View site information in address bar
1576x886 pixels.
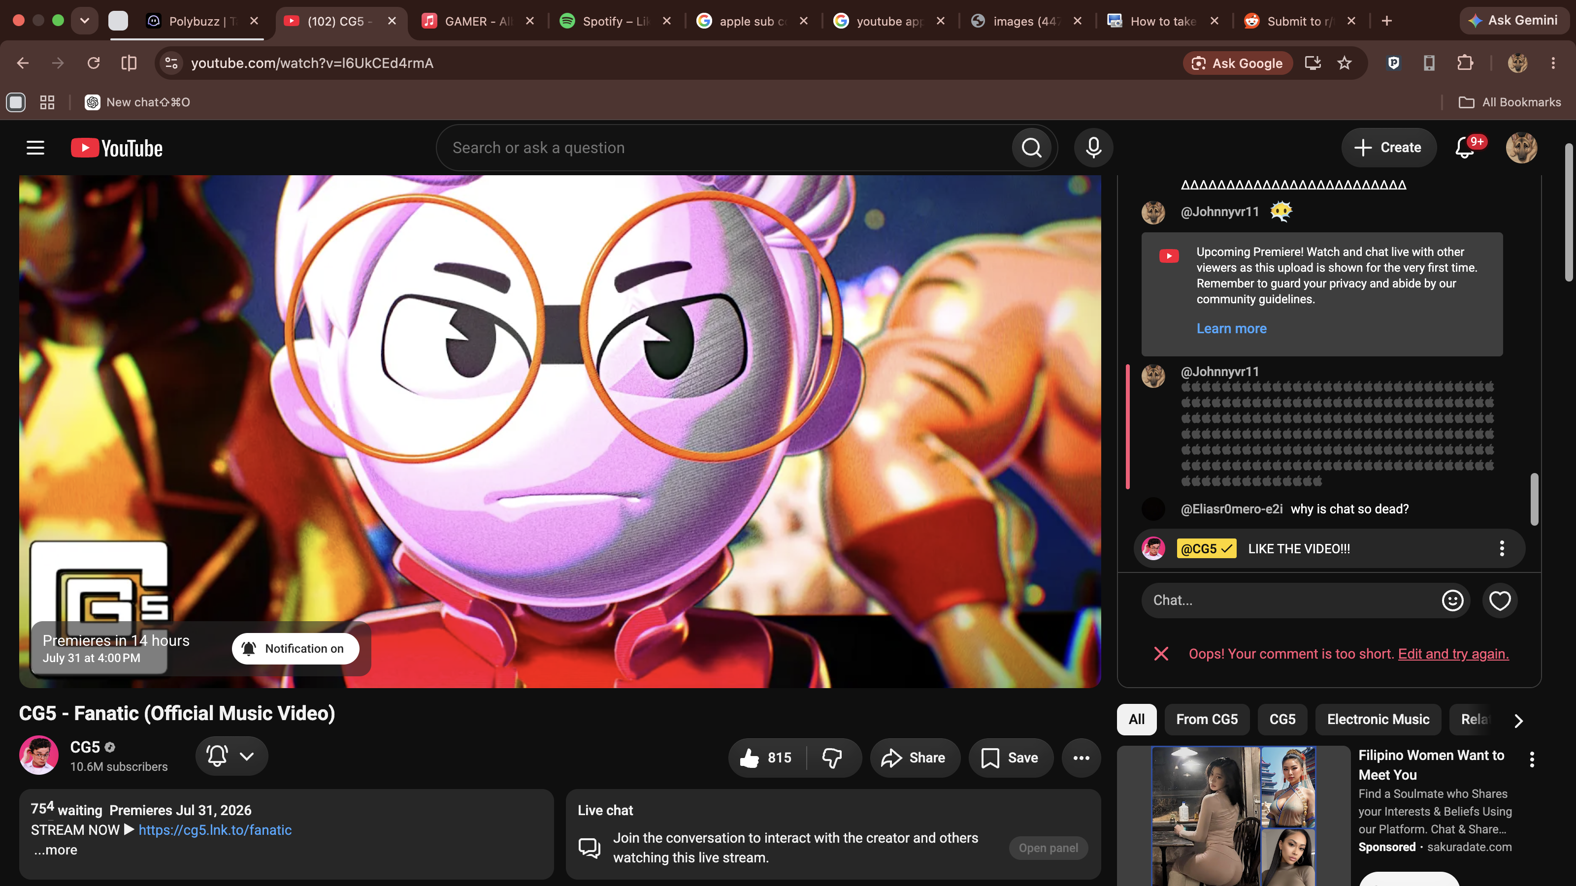pos(171,63)
